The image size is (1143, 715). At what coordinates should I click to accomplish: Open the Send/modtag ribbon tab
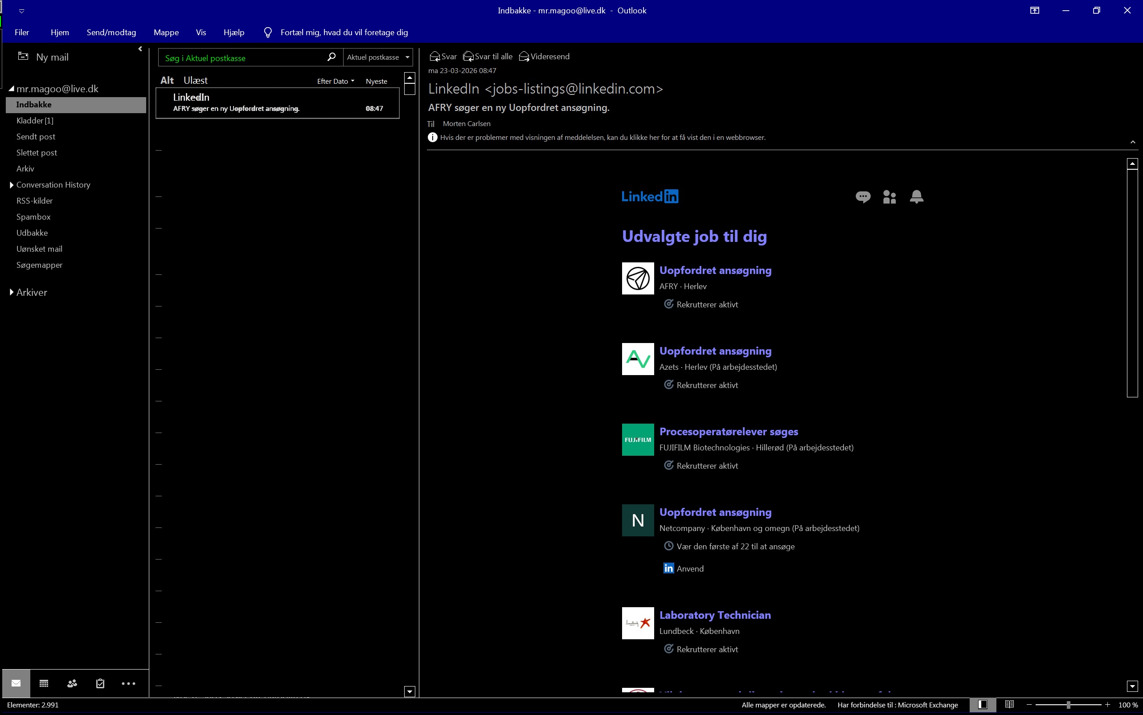tap(111, 32)
